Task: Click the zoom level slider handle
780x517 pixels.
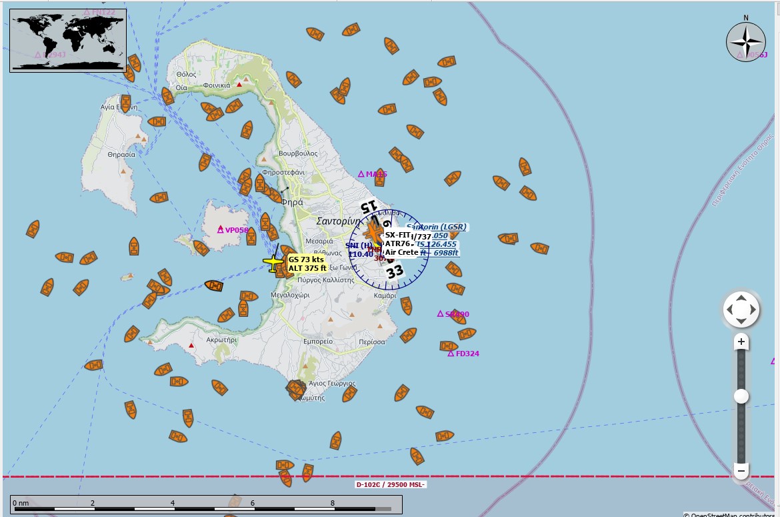Action: coord(741,396)
